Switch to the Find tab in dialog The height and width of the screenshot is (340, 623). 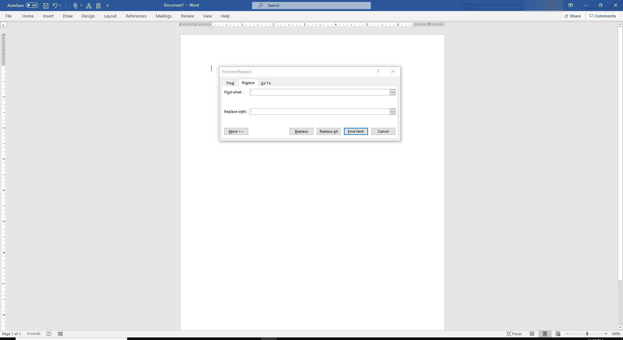[x=230, y=83]
